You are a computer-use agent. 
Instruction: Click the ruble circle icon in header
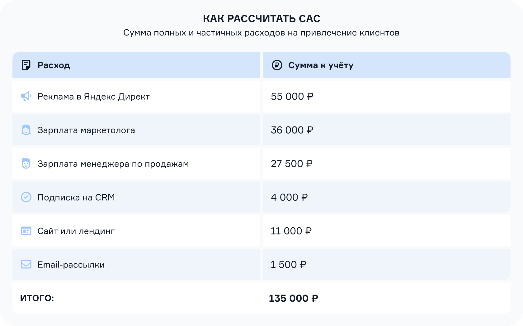pyautogui.click(x=277, y=65)
